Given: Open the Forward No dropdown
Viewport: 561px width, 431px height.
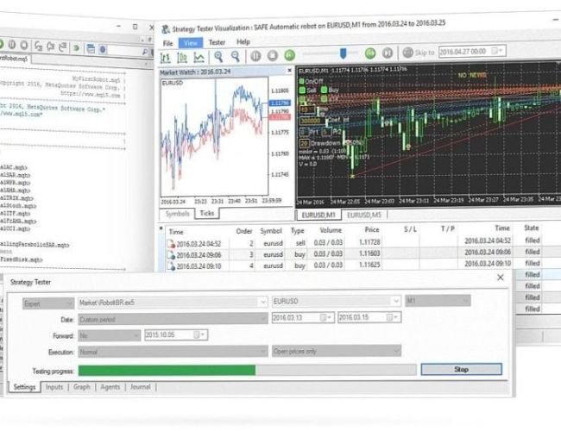Looking at the screenshot, I should [109, 335].
